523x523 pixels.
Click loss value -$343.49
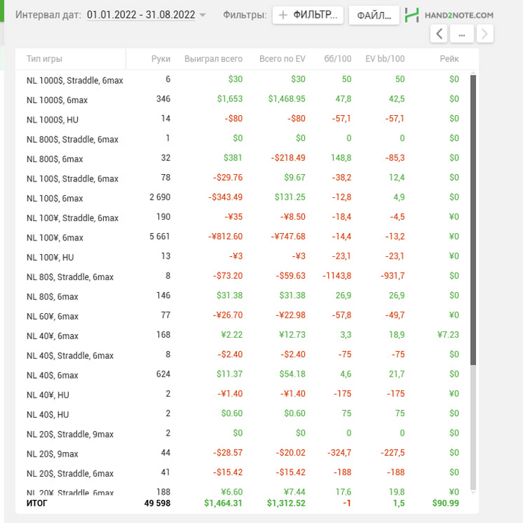[x=226, y=197]
